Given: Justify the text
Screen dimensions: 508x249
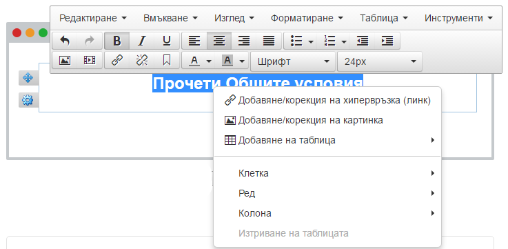Looking at the screenshot, I should pyautogui.click(x=269, y=41).
